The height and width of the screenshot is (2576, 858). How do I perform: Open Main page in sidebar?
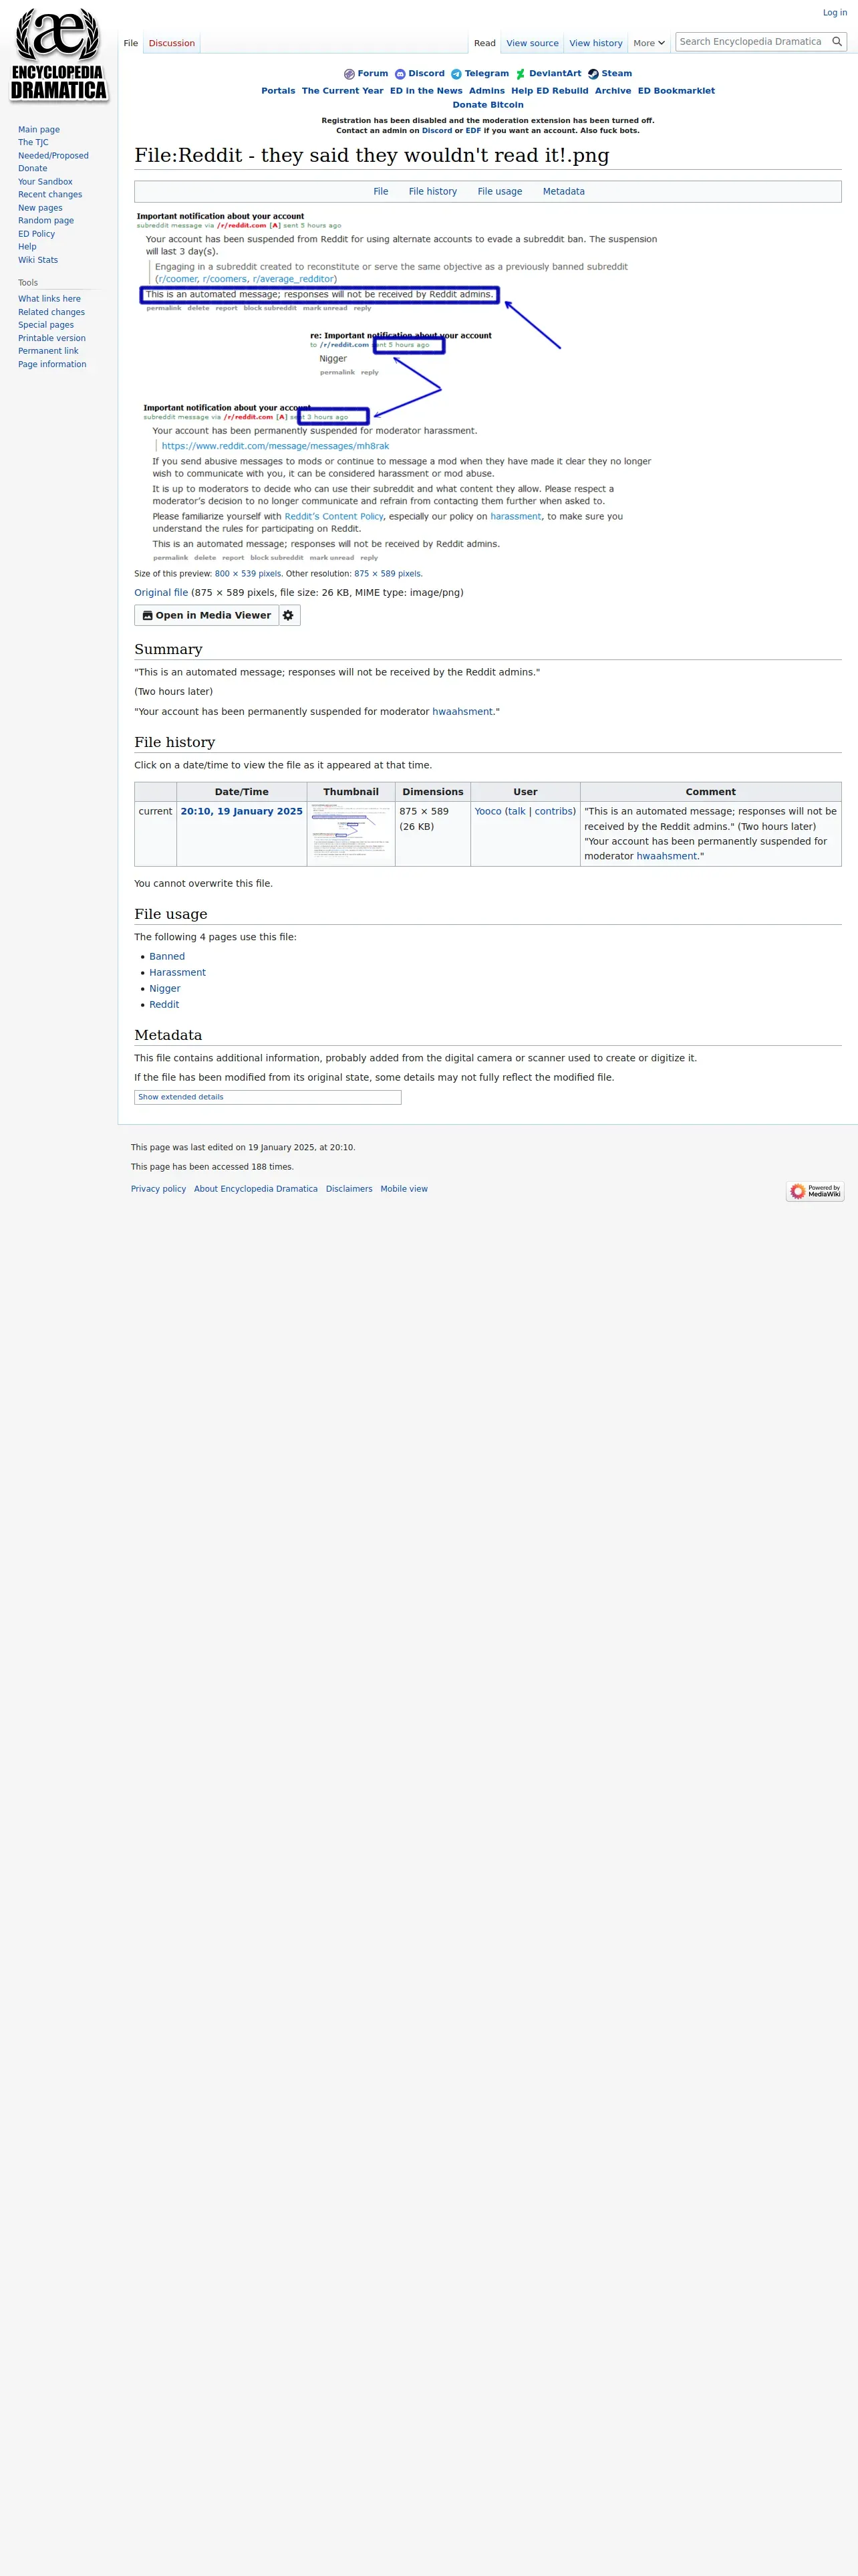pos(39,130)
